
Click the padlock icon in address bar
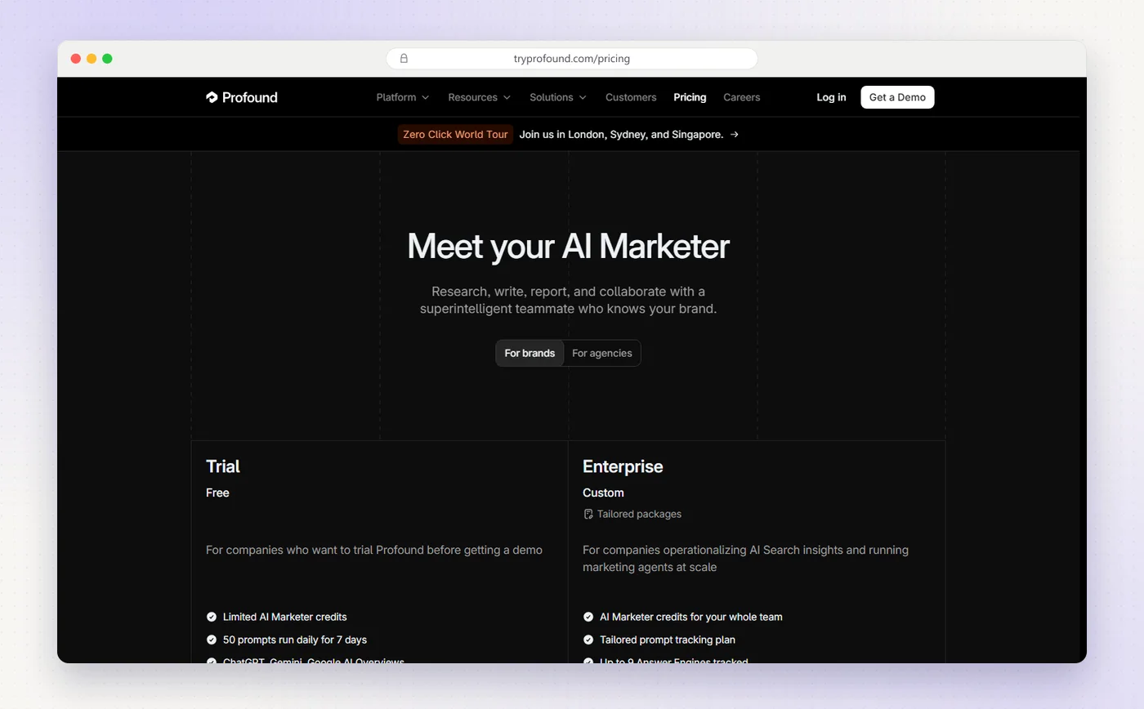click(x=404, y=59)
